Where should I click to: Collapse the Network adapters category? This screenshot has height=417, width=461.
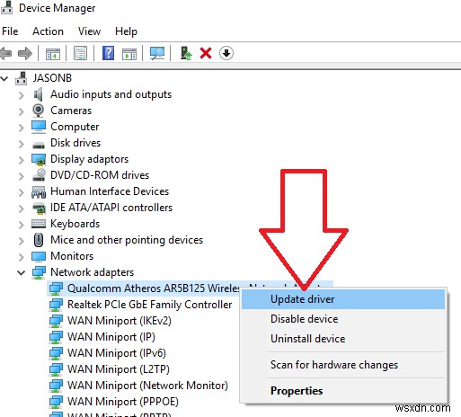click(21, 273)
